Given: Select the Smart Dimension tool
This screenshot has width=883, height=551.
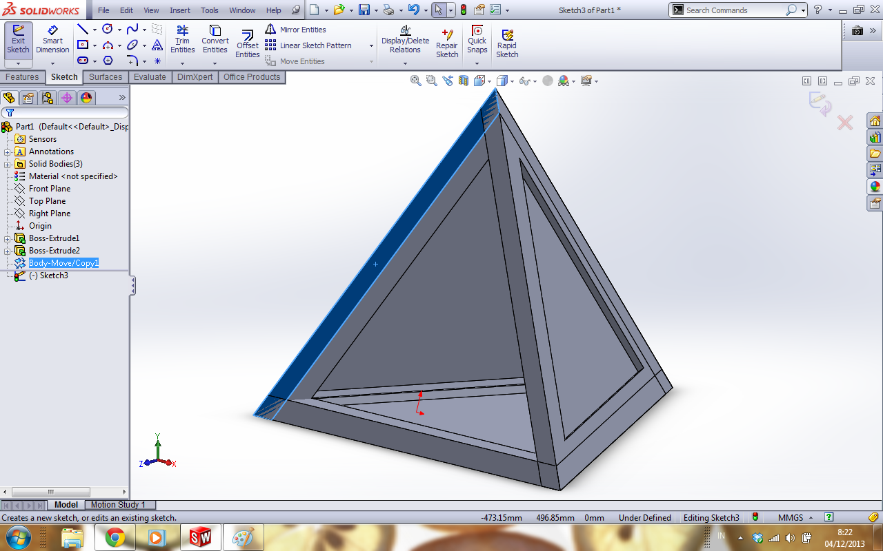Looking at the screenshot, I should tap(52, 40).
